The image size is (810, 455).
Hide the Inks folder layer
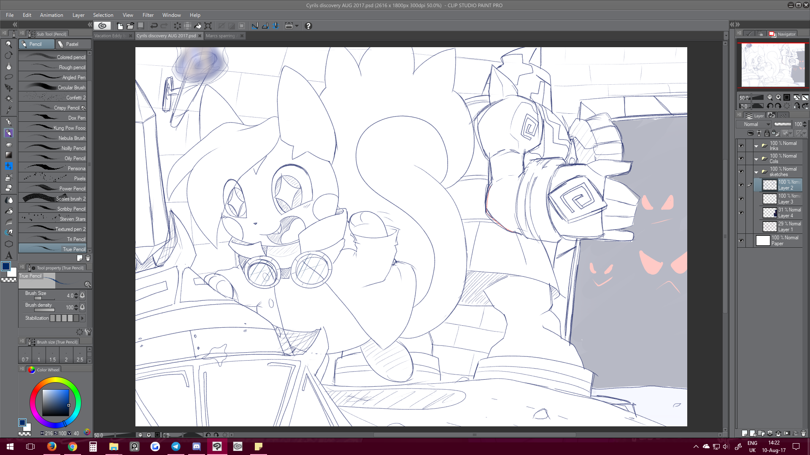pyautogui.click(x=741, y=146)
